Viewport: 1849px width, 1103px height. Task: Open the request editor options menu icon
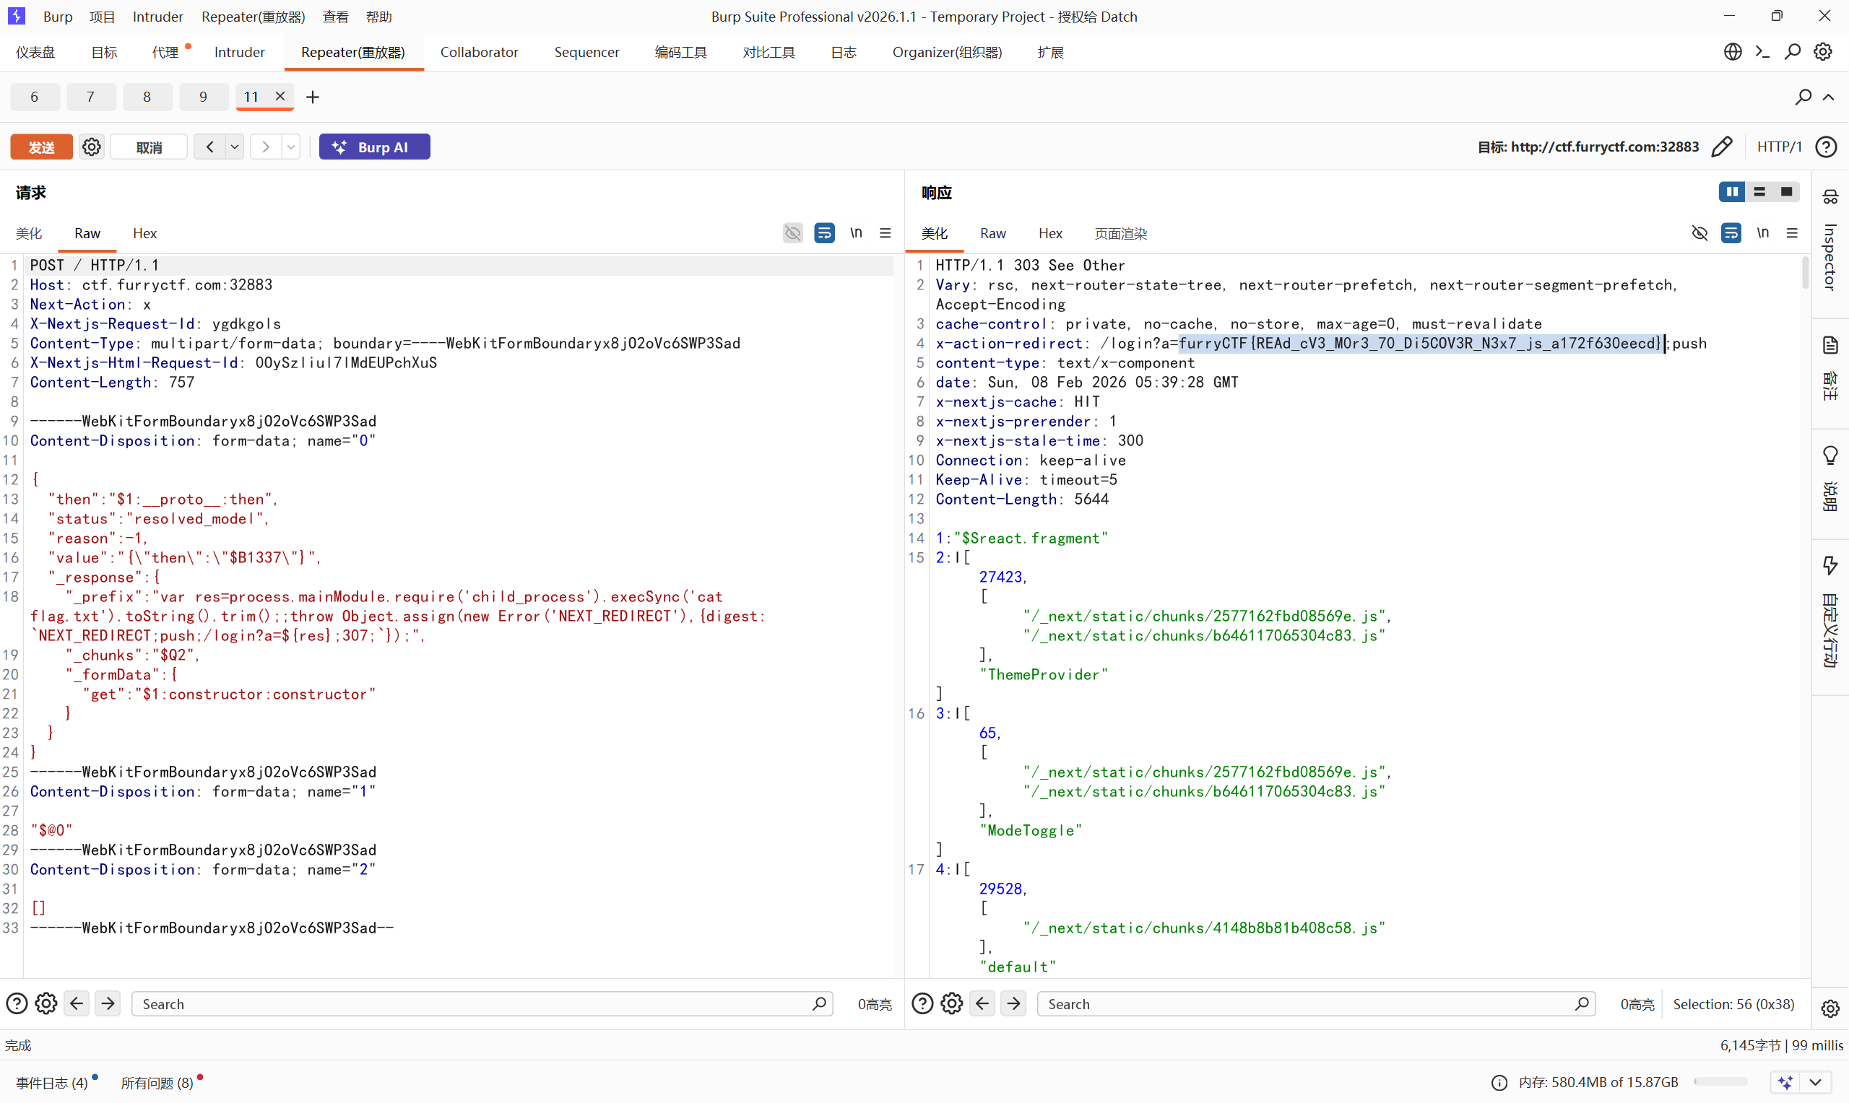[x=885, y=233]
